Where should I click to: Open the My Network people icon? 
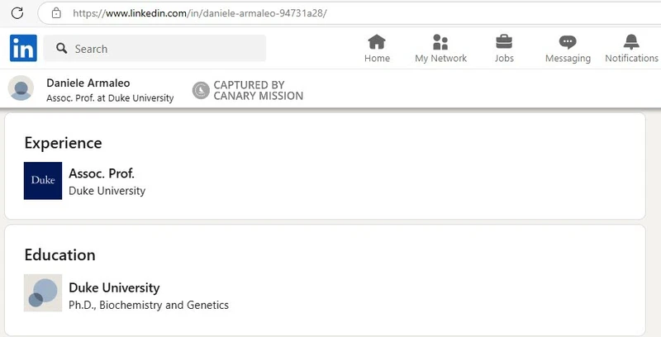pos(440,41)
